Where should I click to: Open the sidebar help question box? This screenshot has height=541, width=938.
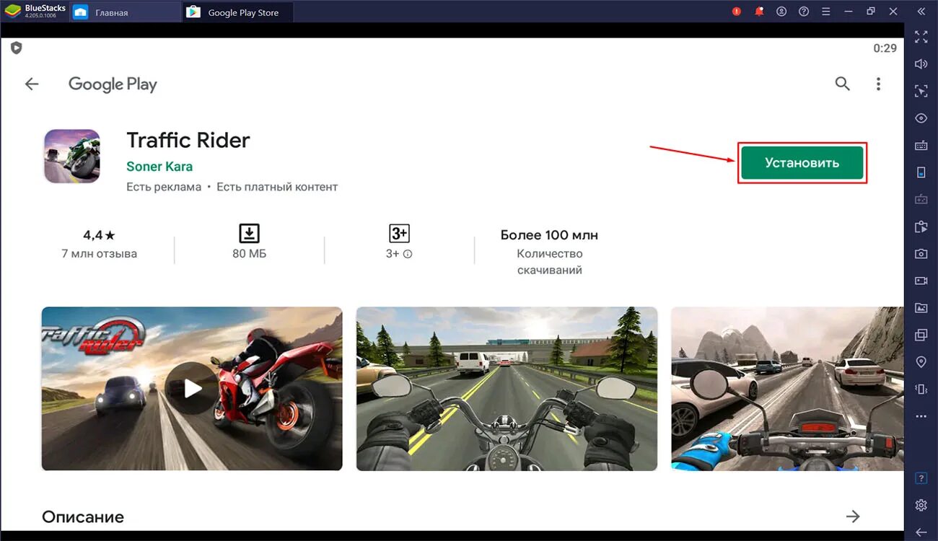point(921,478)
